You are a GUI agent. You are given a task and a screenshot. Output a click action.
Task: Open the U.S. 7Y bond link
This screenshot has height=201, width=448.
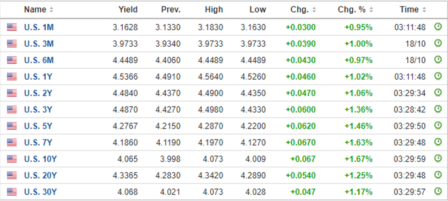[x=39, y=142]
